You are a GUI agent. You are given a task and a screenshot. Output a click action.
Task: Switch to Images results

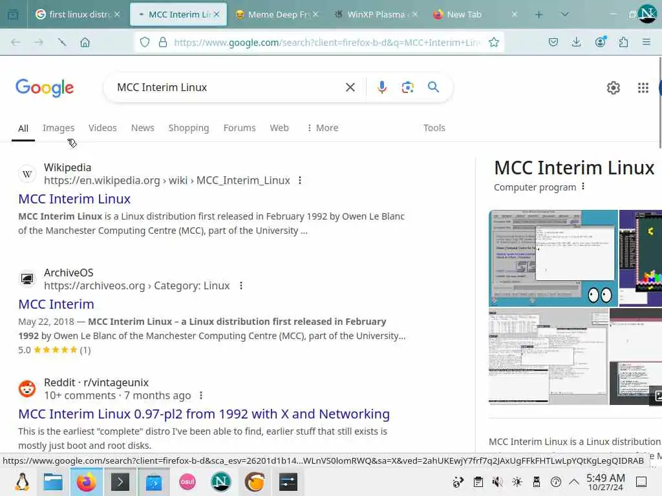[x=58, y=128]
